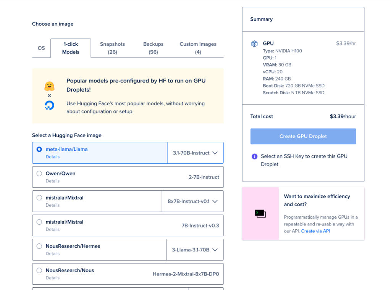Image resolution: width=391 pixels, height=290 pixels.
Task: Expand the 8x7B-Instruct-v0.1 version dropdown
Action: click(x=192, y=201)
